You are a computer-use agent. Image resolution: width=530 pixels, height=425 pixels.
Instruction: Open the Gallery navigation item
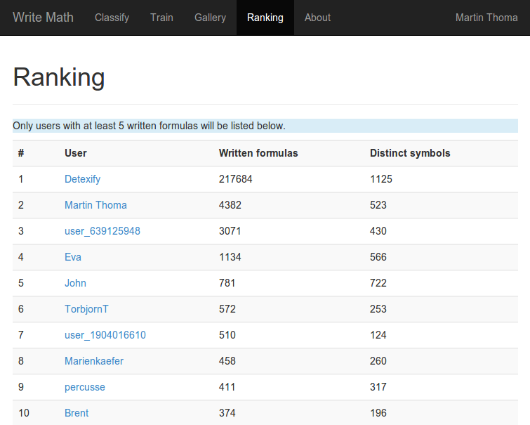coord(210,18)
